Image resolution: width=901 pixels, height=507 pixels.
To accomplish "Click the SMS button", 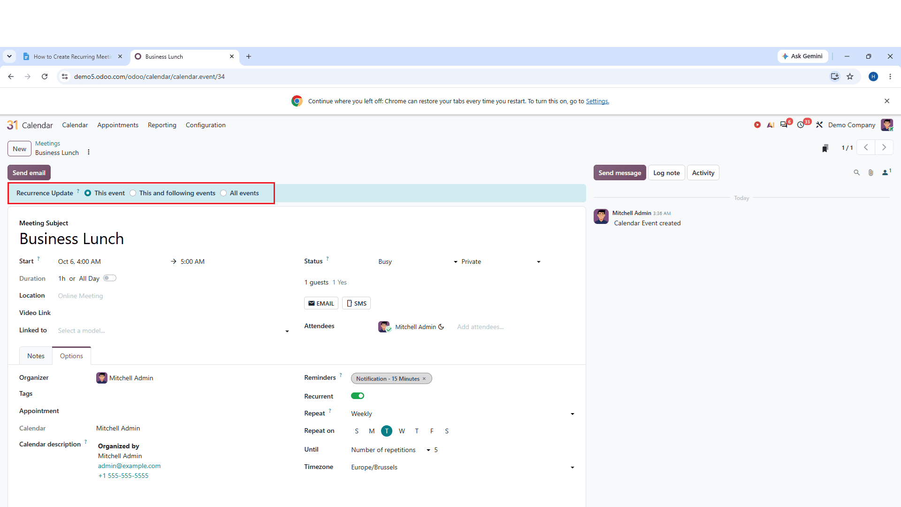I will [356, 303].
